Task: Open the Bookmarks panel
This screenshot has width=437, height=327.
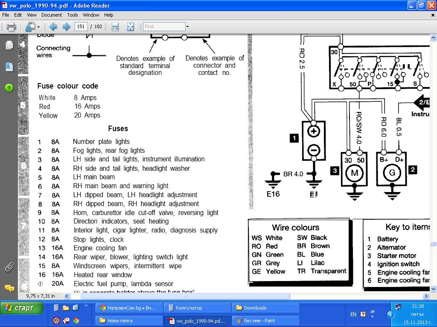Action: 9,66
